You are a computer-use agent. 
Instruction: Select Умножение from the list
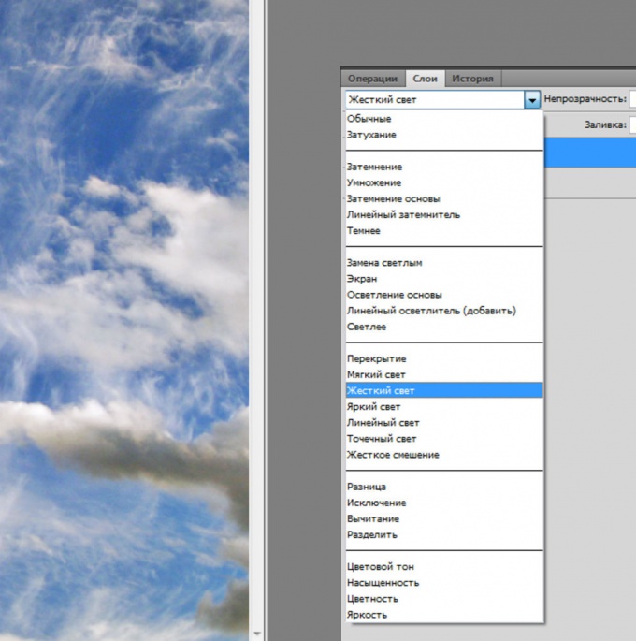click(x=444, y=182)
